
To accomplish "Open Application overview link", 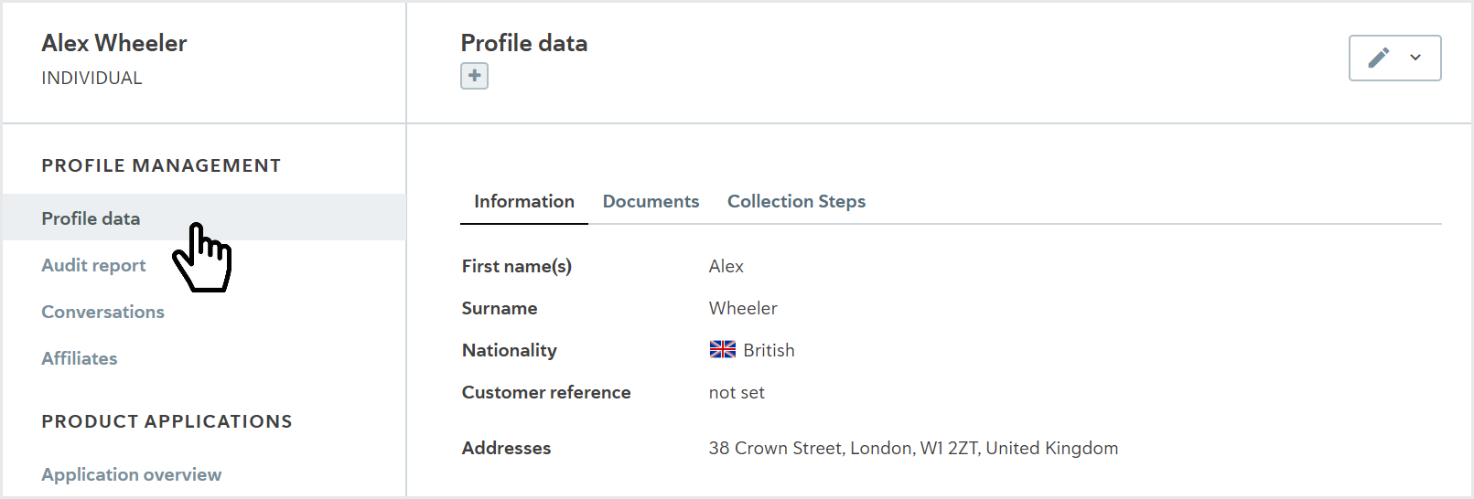I will [131, 474].
